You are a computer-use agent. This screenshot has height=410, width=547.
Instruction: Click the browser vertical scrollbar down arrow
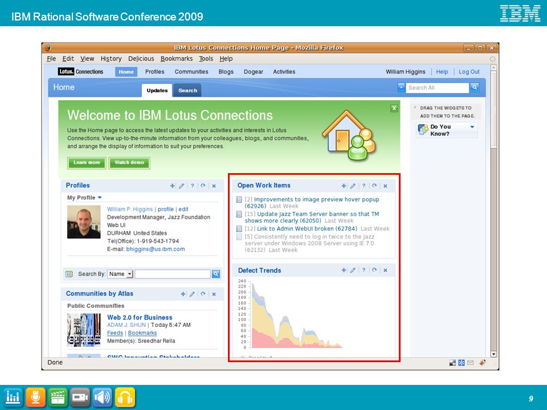[x=493, y=354]
